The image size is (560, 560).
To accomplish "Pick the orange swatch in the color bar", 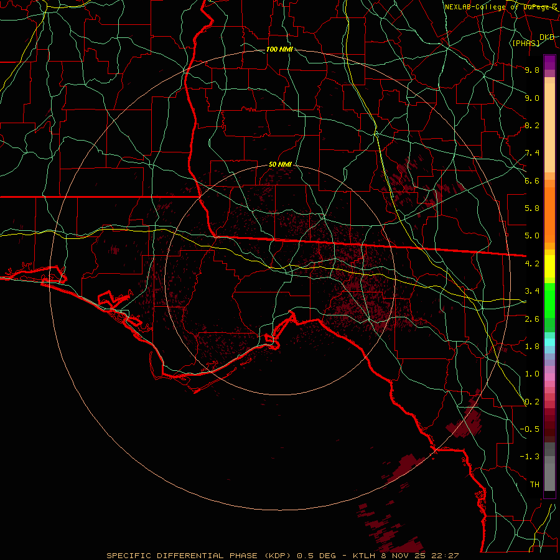I will click(549, 214).
